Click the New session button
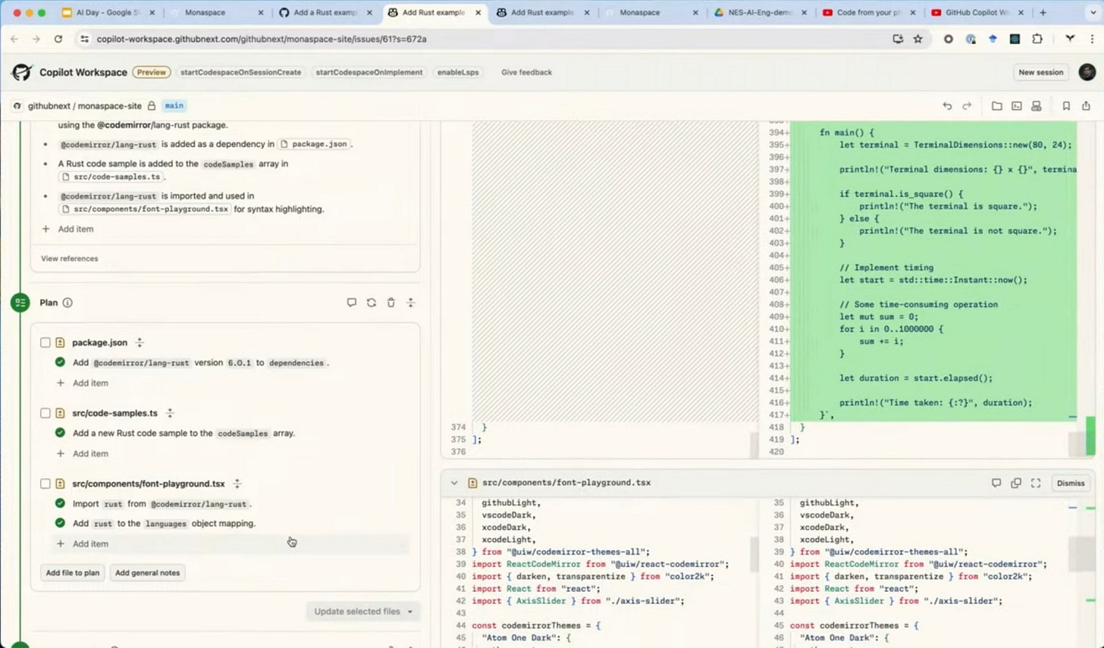 tap(1040, 72)
